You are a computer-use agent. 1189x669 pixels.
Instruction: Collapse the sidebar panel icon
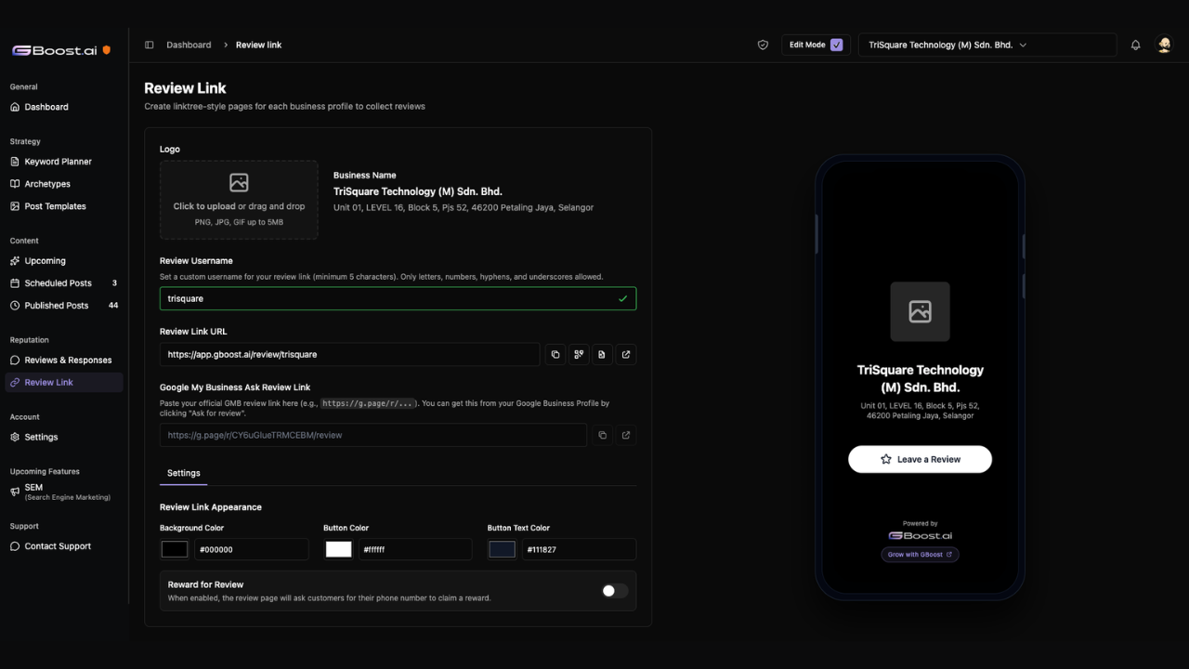tap(149, 45)
